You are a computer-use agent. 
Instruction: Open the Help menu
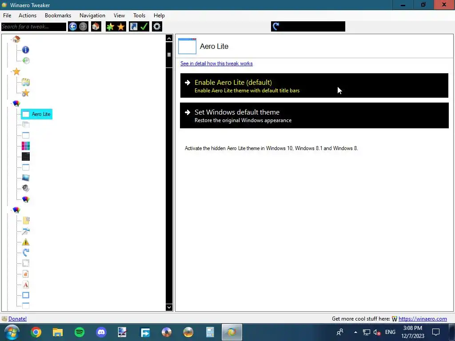[x=159, y=16]
